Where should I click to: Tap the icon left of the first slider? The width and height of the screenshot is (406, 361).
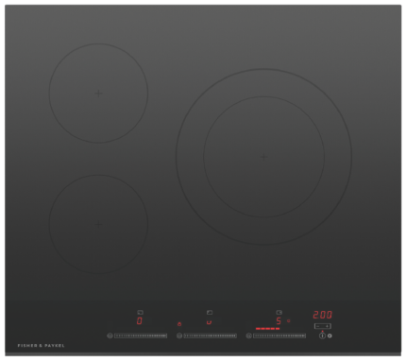(110, 335)
